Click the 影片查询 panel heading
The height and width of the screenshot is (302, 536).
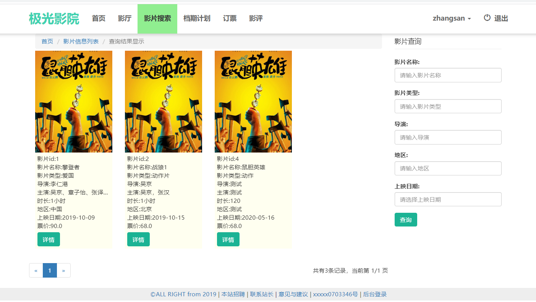tap(408, 41)
